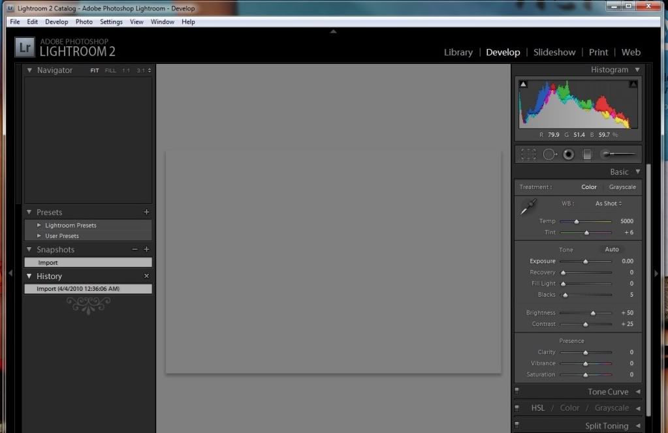The height and width of the screenshot is (433, 668).
Task: Toggle highlight clipping indicator in histogram
Action: pyautogui.click(x=633, y=83)
